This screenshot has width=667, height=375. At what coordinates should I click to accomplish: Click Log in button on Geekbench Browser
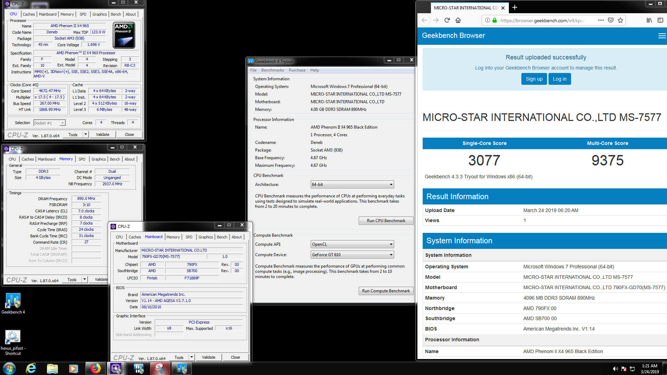pos(560,79)
